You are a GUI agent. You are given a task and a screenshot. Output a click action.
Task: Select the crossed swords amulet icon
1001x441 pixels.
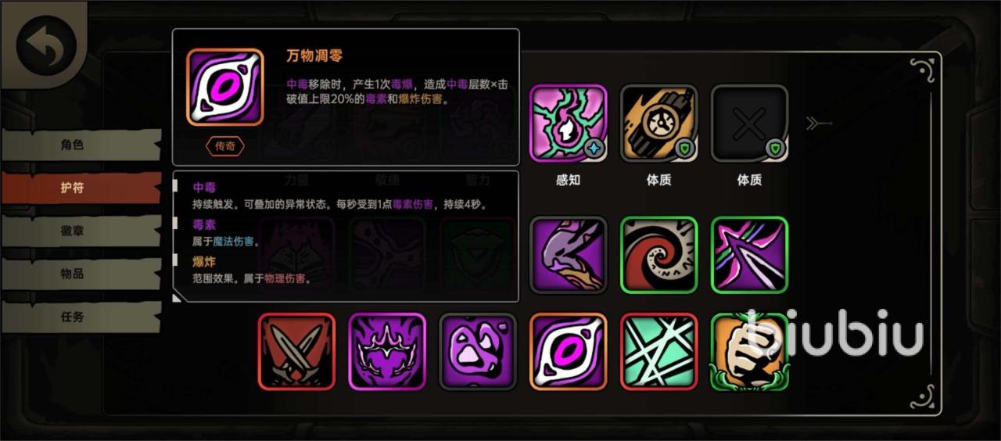[x=296, y=351]
